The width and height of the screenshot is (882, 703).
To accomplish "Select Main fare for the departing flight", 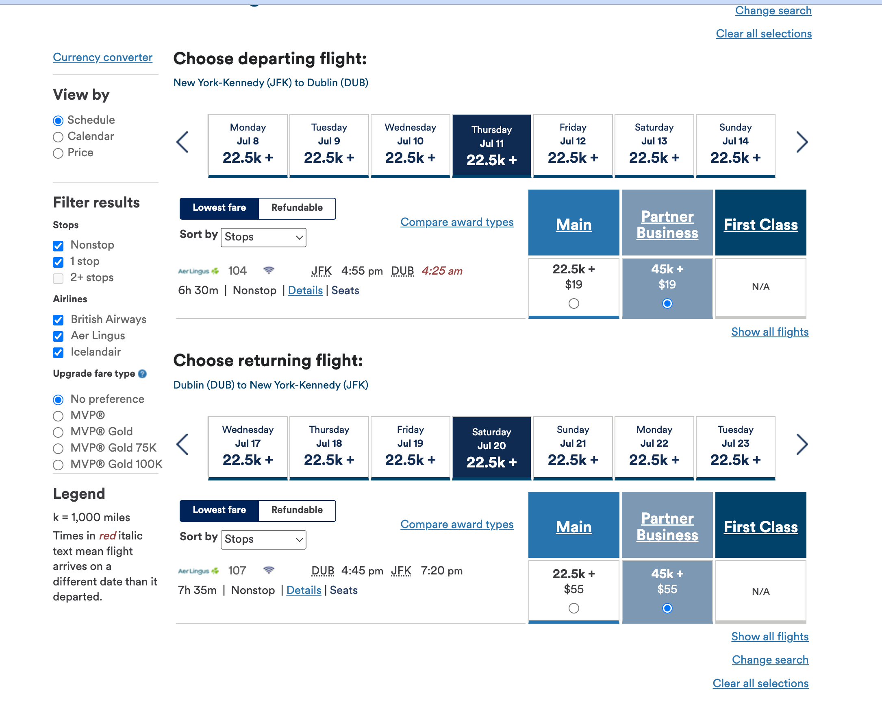I will (574, 303).
